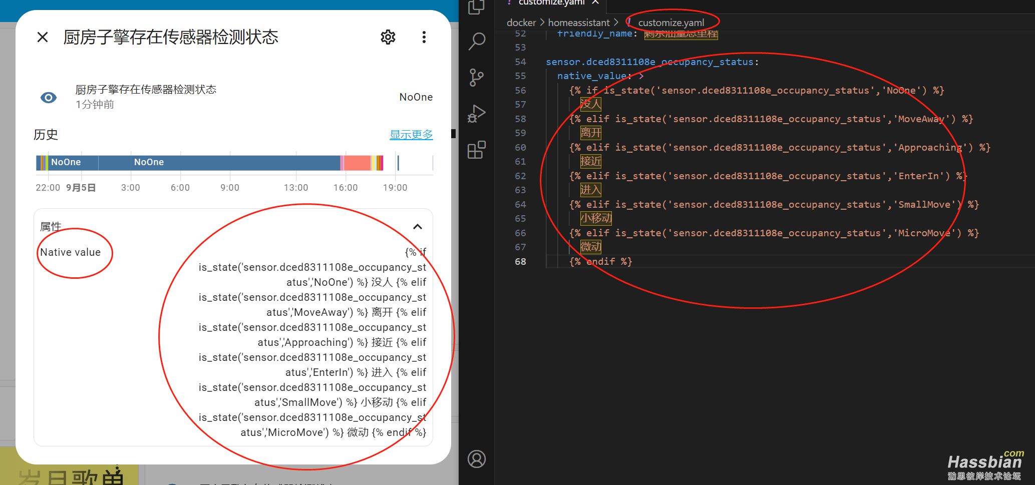The height and width of the screenshot is (485, 1035).
Task: Click the 接近 text on line 61
Action: (591, 161)
